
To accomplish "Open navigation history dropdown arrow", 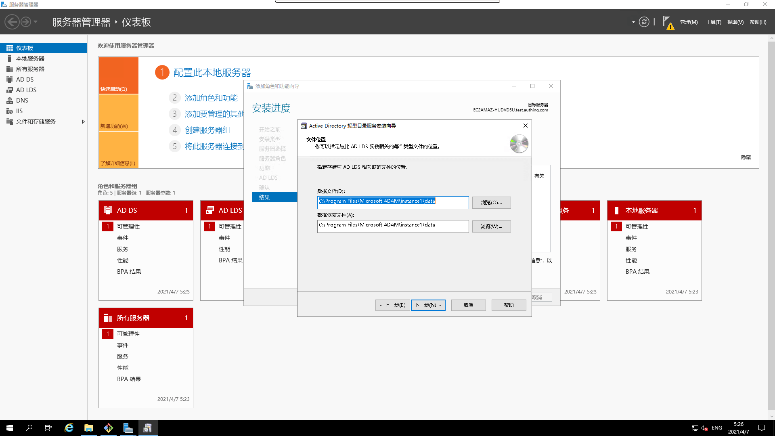I will [36, 22].
